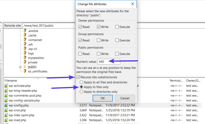Image resolution: width=205 pixels, height=124 pixels.
Task: Click the wp-cron.php file icon
Action: [6, 110]
